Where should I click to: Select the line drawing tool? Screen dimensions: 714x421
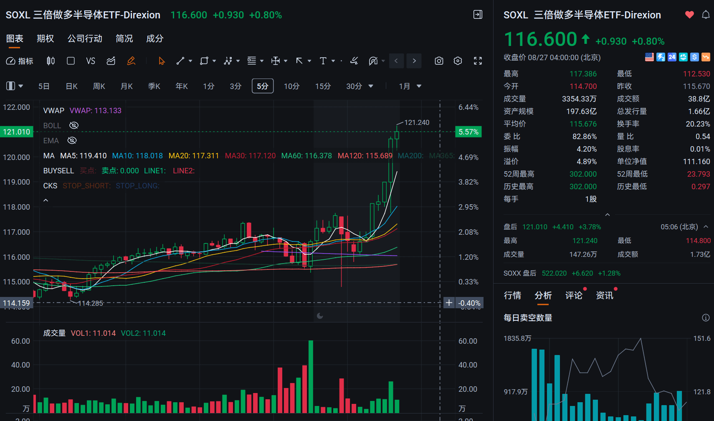tap(180, 61)
